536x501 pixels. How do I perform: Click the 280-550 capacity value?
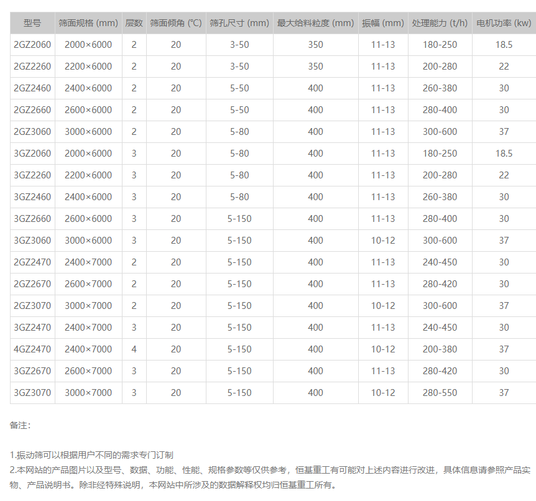pyautogui.click(x=440, y=393)
